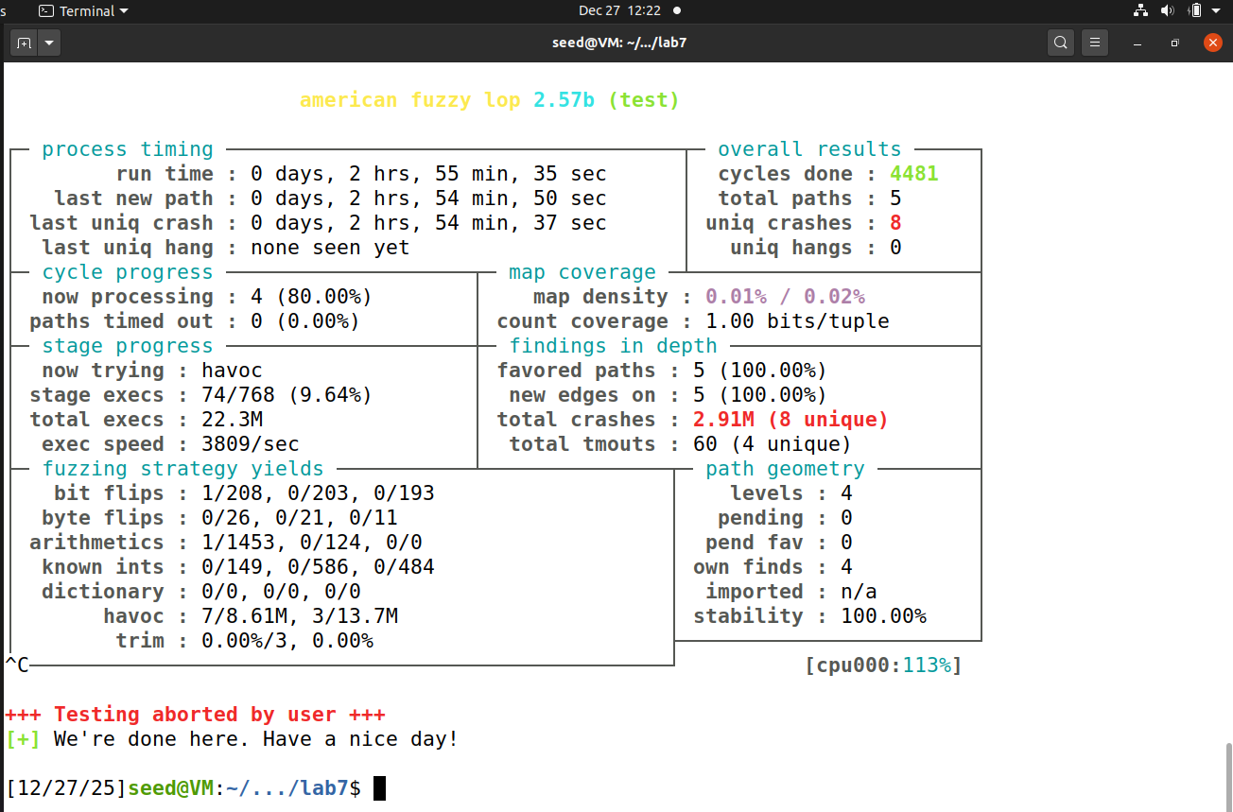Click total crashes '2.91M (8 unique)'

791,420
